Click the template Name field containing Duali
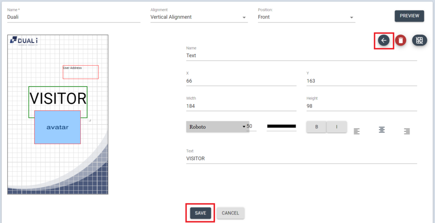The width and height of the screenshot is (435, 223). [73, 17]
